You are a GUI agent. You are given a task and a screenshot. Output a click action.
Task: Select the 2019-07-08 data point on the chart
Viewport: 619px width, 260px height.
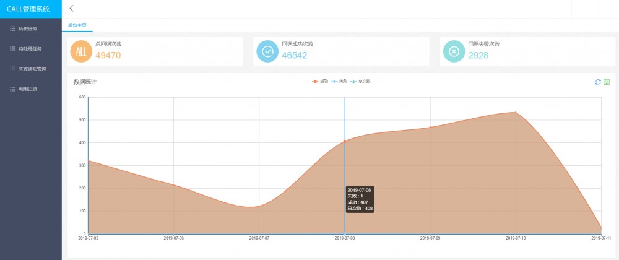coord(345,141)
